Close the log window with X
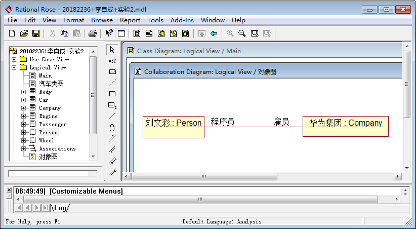Image resolution: width=416 pixels, height=229 pixels. tap(9, 189)
